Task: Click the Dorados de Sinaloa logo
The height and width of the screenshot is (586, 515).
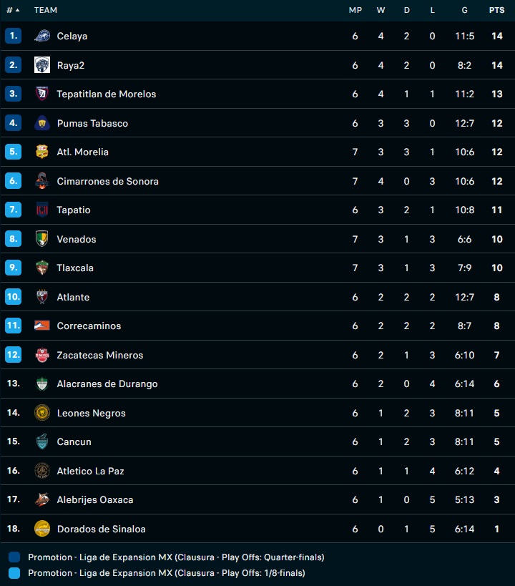Action: pos(42,529)
